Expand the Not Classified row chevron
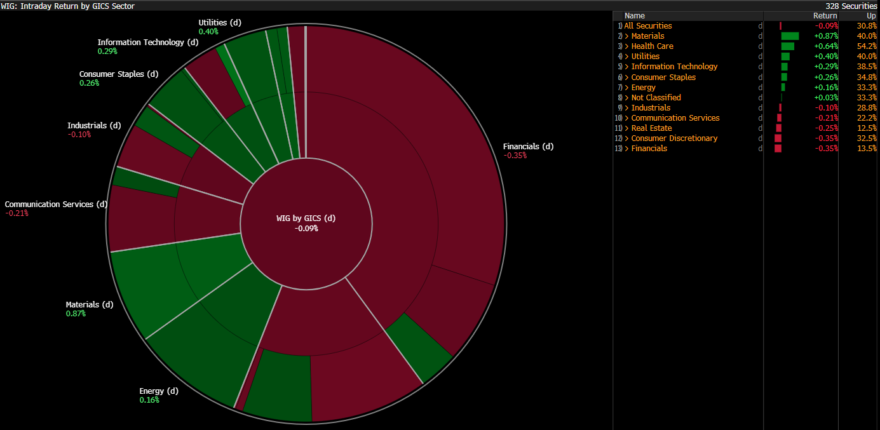 [626, 98]
